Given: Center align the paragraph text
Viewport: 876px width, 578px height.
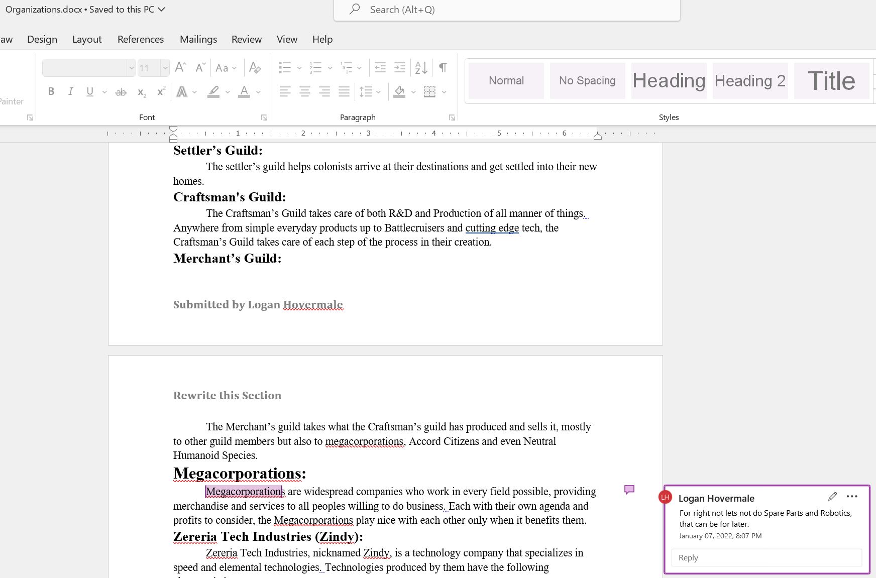Looking at the screenshot, I should click(305, 92).
